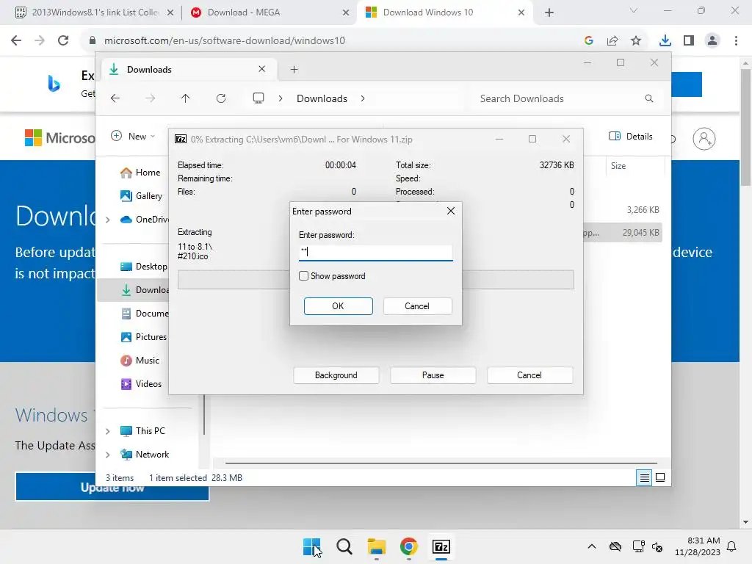Click the Bing logo on the webpage
Screen dimensions: 752x564
[x=54, y=84]
